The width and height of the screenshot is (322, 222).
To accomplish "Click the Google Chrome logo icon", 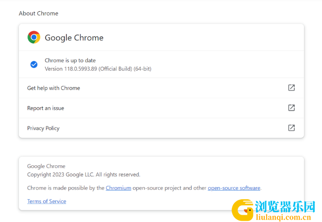I will pos(34,37).
